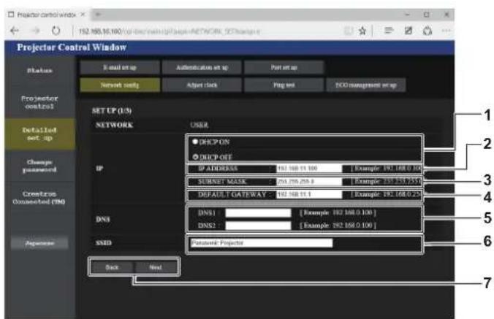The image size is (494, 319).
Task: Open the E-mail set up tab
Action: click(x=120, y=67)
